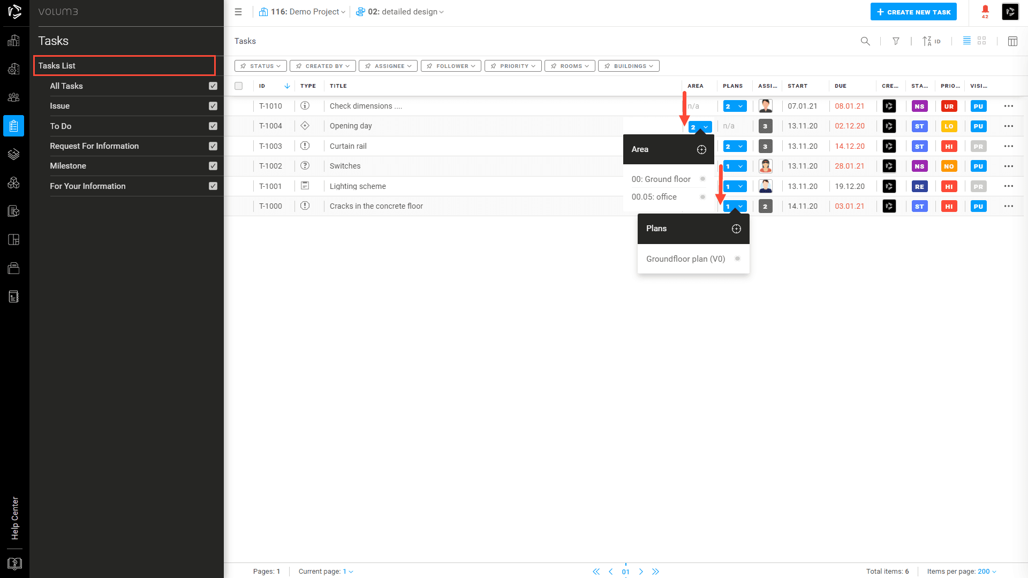
Task: Click RE status badge on T-1001
Action: point(919,186)
